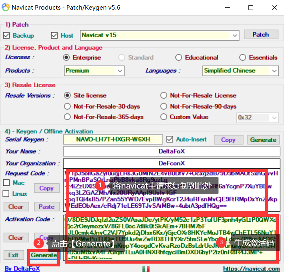Select the Custom Value radio button
284x272 pixels.
pos(163,117)
